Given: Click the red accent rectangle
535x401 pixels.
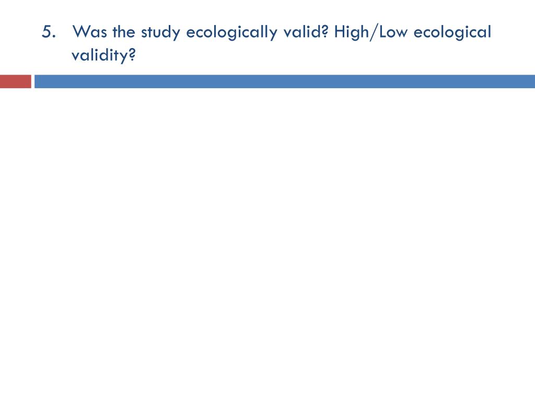Looking at the screenshot, I should click(15, 81).
